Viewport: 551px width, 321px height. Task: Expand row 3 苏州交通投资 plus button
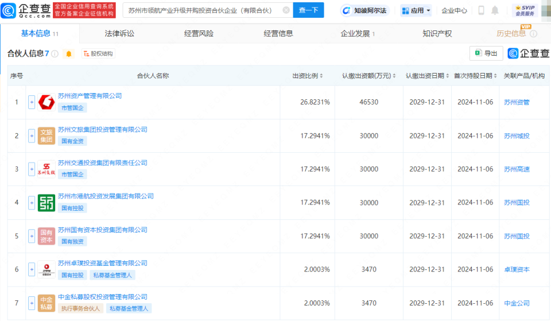pyautogui.click(x=32, y=169)
